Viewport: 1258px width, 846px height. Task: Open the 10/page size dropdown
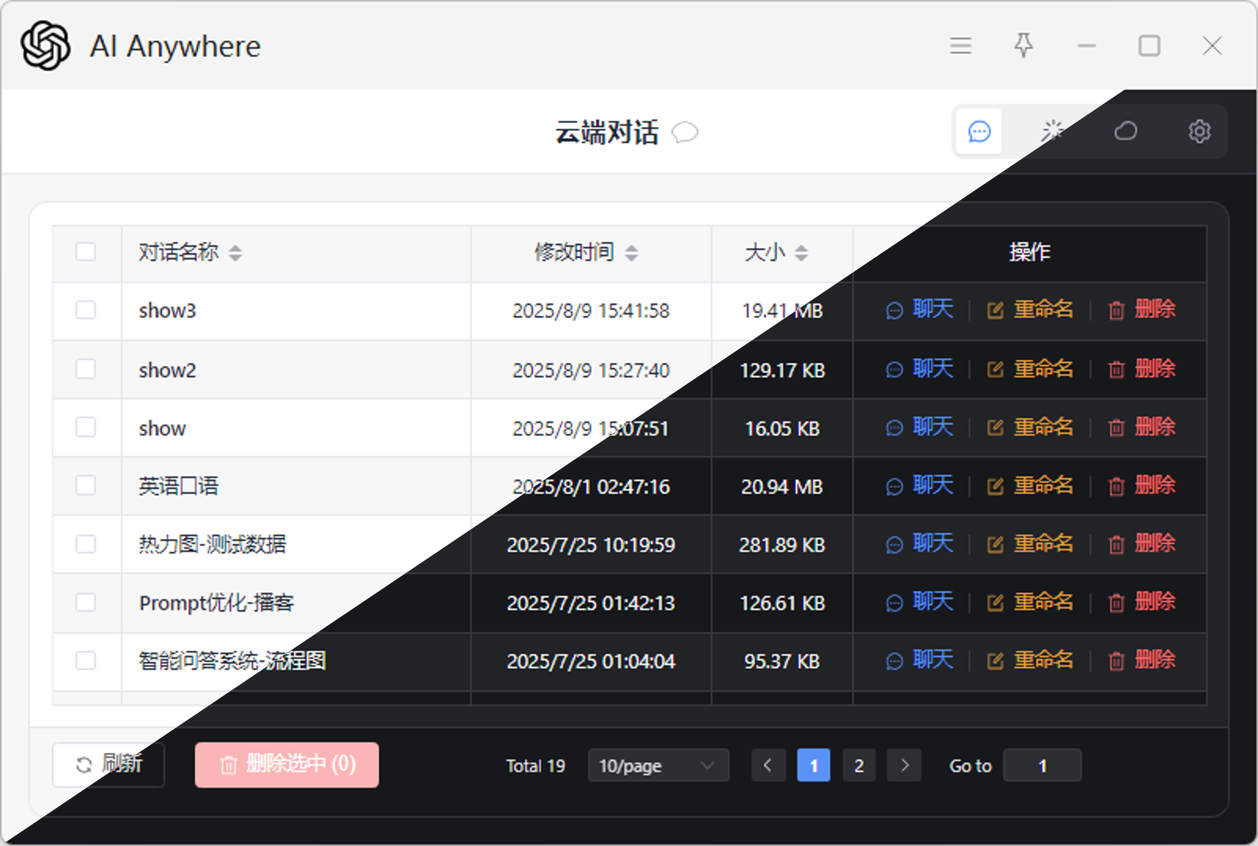(659, 765)
